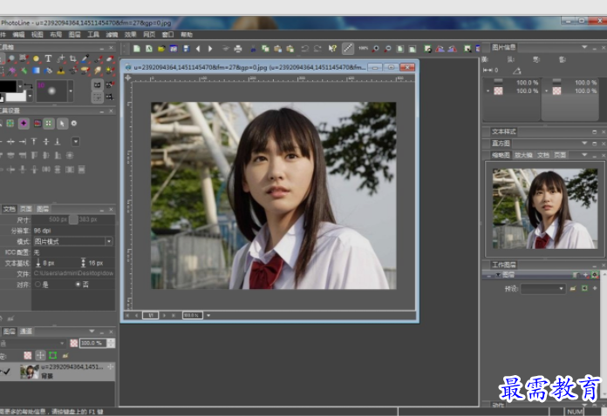The height and width of the screenshot is (416, 607).
Task: Toggle the lock position cross icon in layers
Action: click(x=40, y=355)
